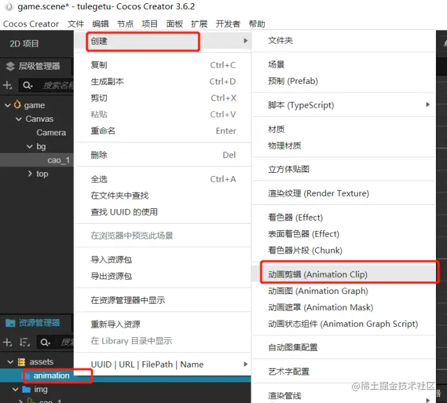447x403 pixels.
Task: Select 导入资源包 menu entry
Action: click(163, 260)
